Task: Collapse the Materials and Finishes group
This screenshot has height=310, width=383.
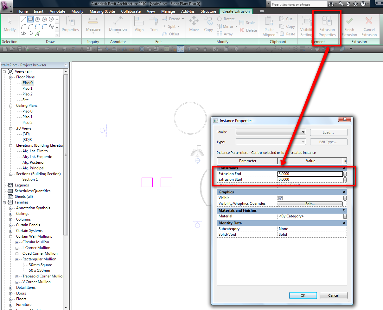Action: pyautogui.click(x=344, y=210)
